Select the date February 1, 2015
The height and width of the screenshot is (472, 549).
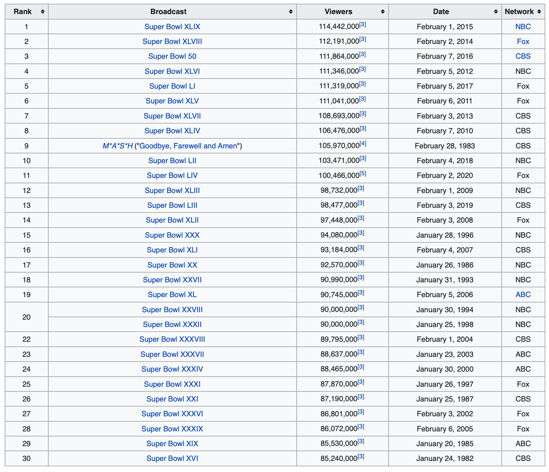pyautogui.click(x=445, y=27)
